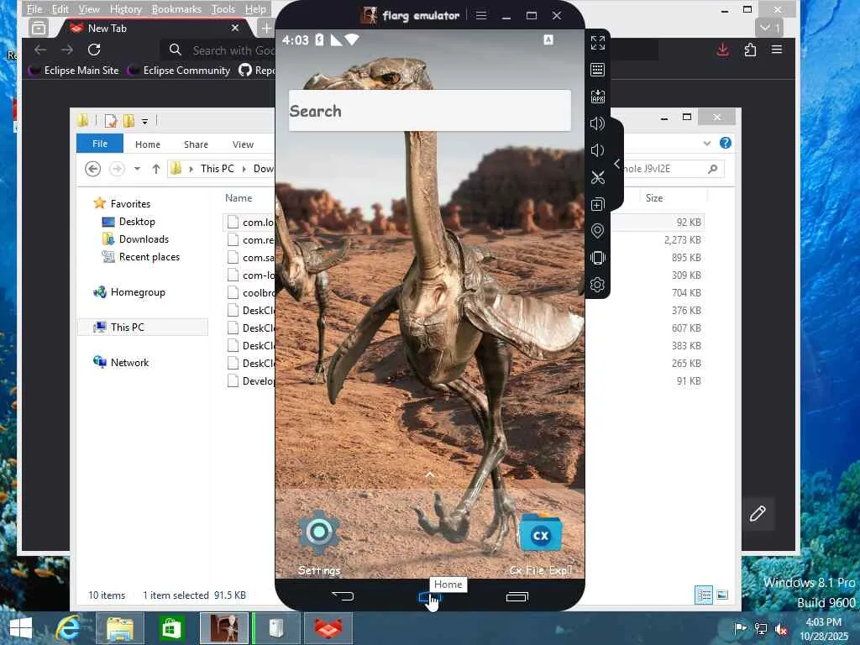Select Downloads under Favorites
Image resolution: width=860 pixels, height=645 pixels.
135,239
